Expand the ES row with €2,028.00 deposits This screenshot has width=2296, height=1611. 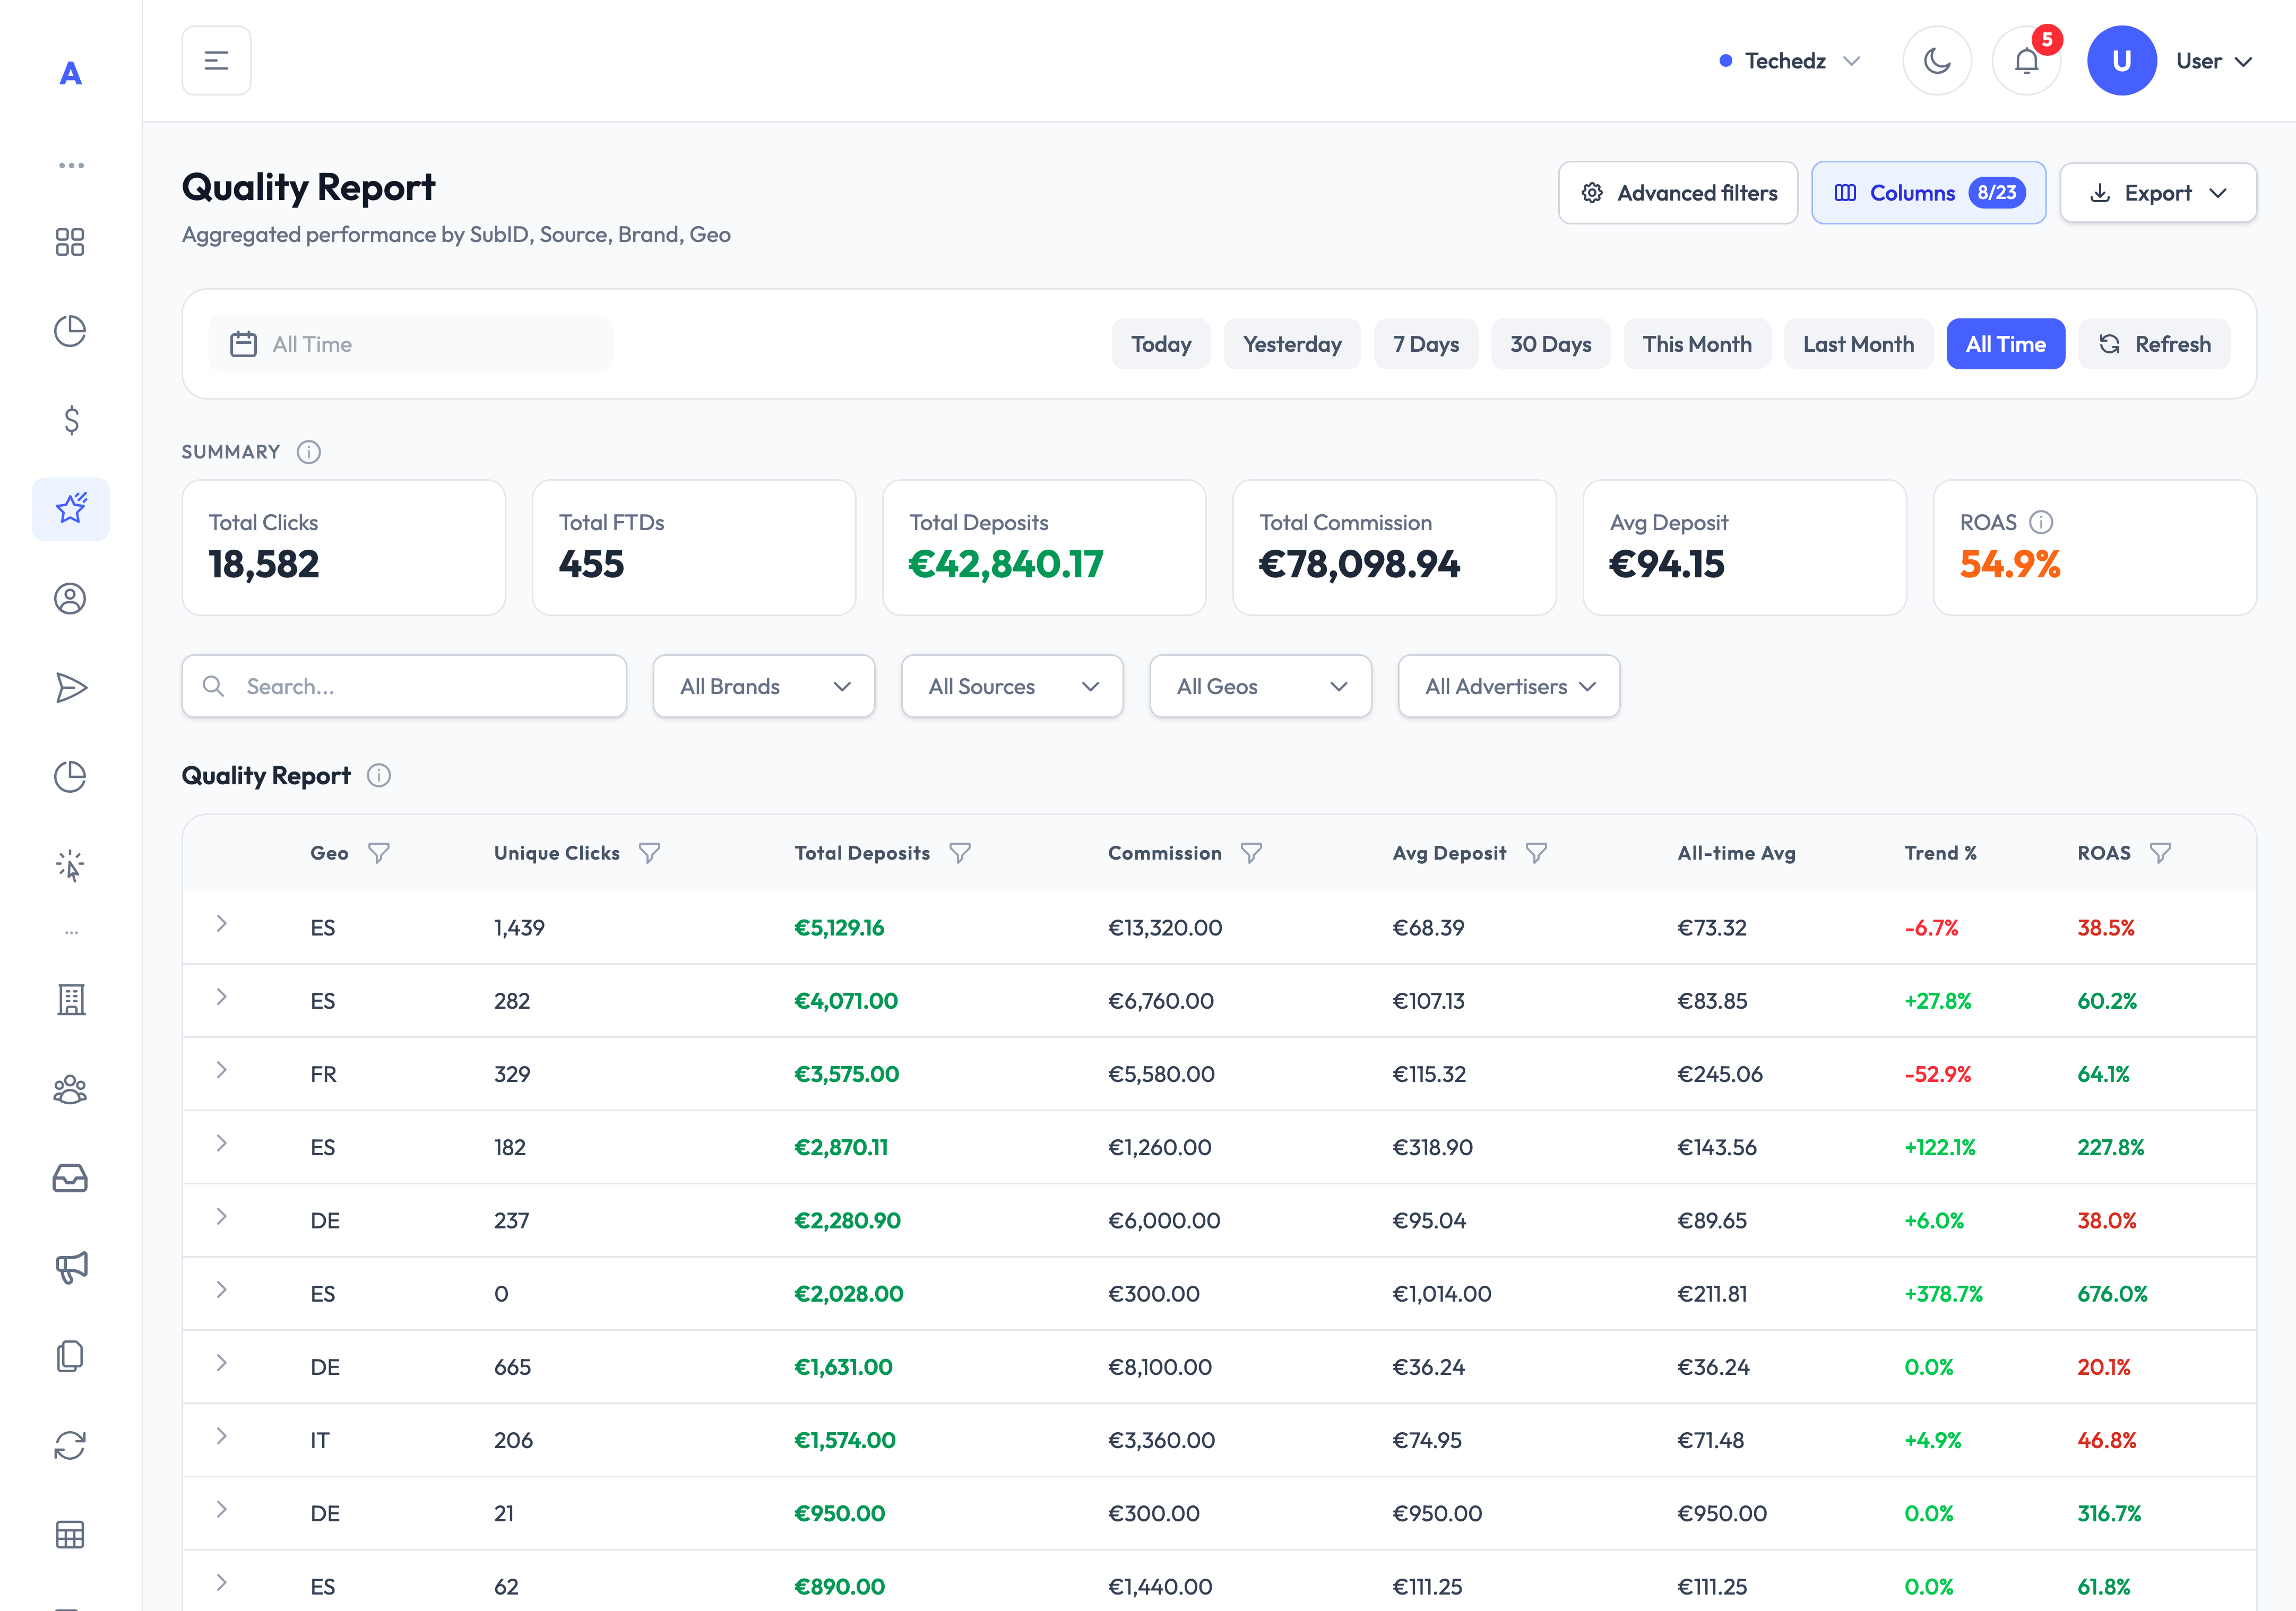[222, 1290]
